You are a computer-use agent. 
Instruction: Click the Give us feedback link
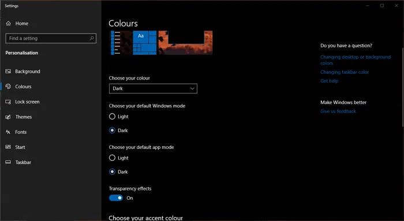338,111
